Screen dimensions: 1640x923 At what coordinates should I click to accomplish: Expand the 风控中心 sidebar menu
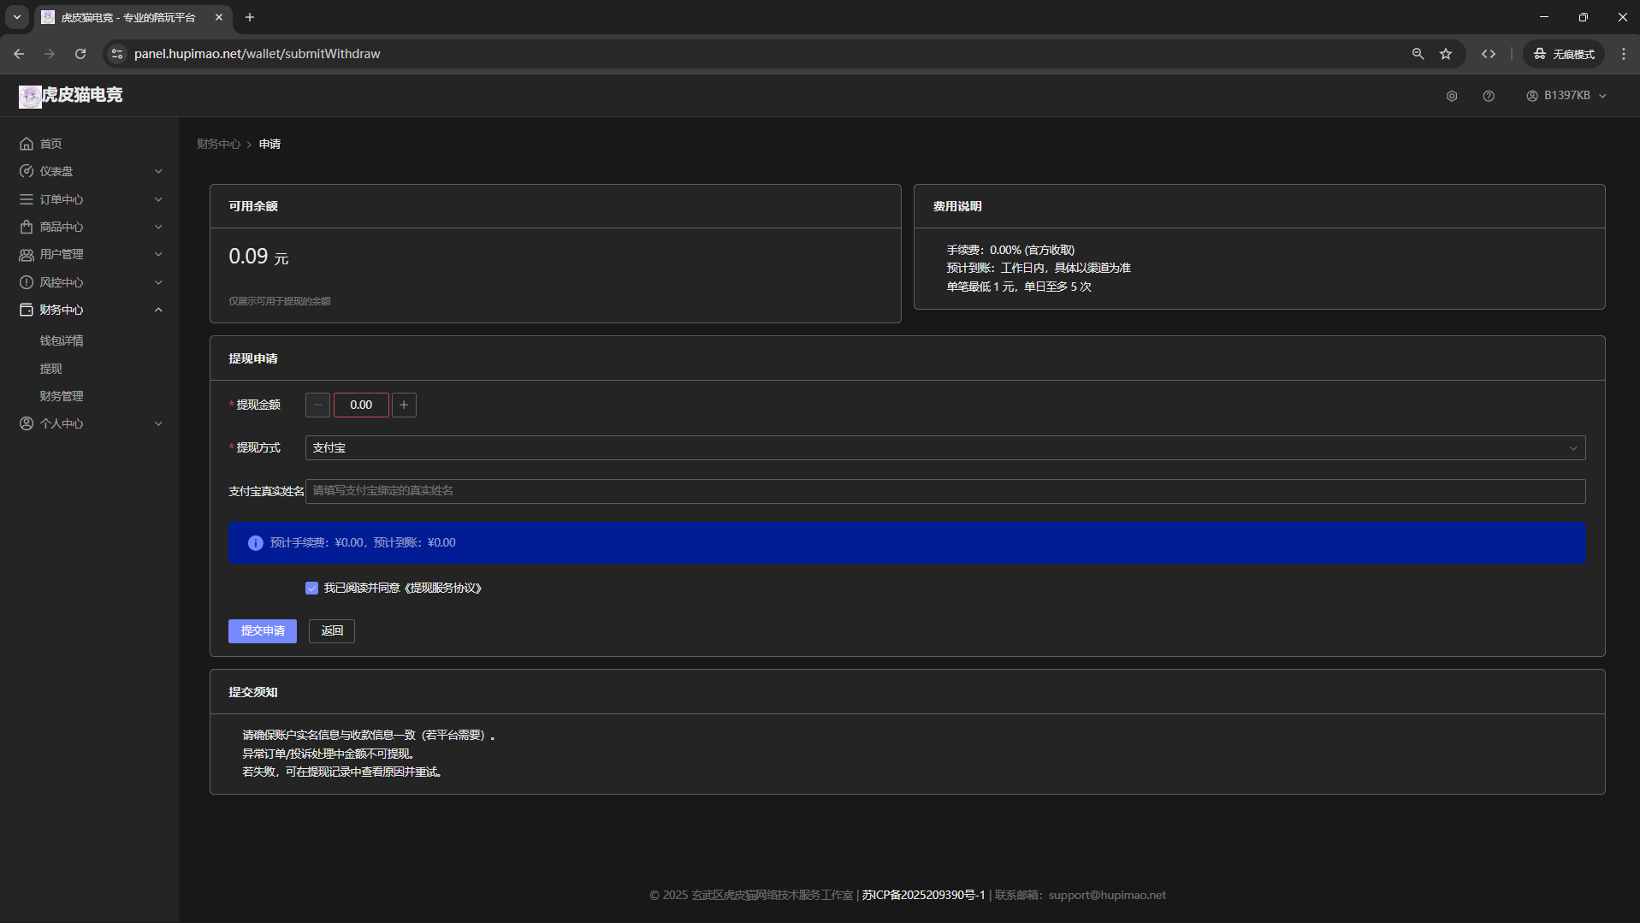[90, 282]
